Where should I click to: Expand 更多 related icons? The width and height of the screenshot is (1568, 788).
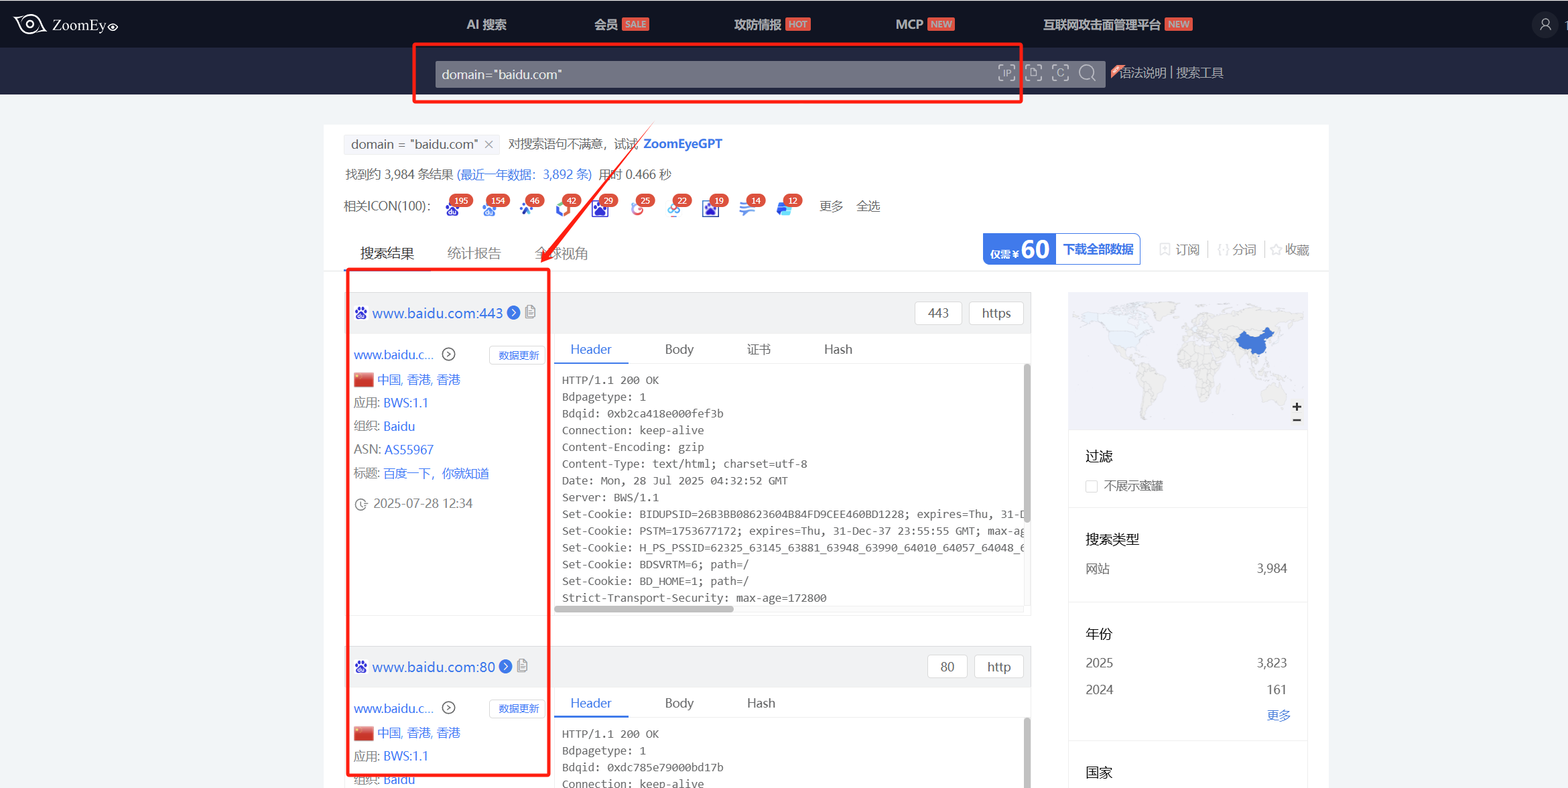point(831,206)
